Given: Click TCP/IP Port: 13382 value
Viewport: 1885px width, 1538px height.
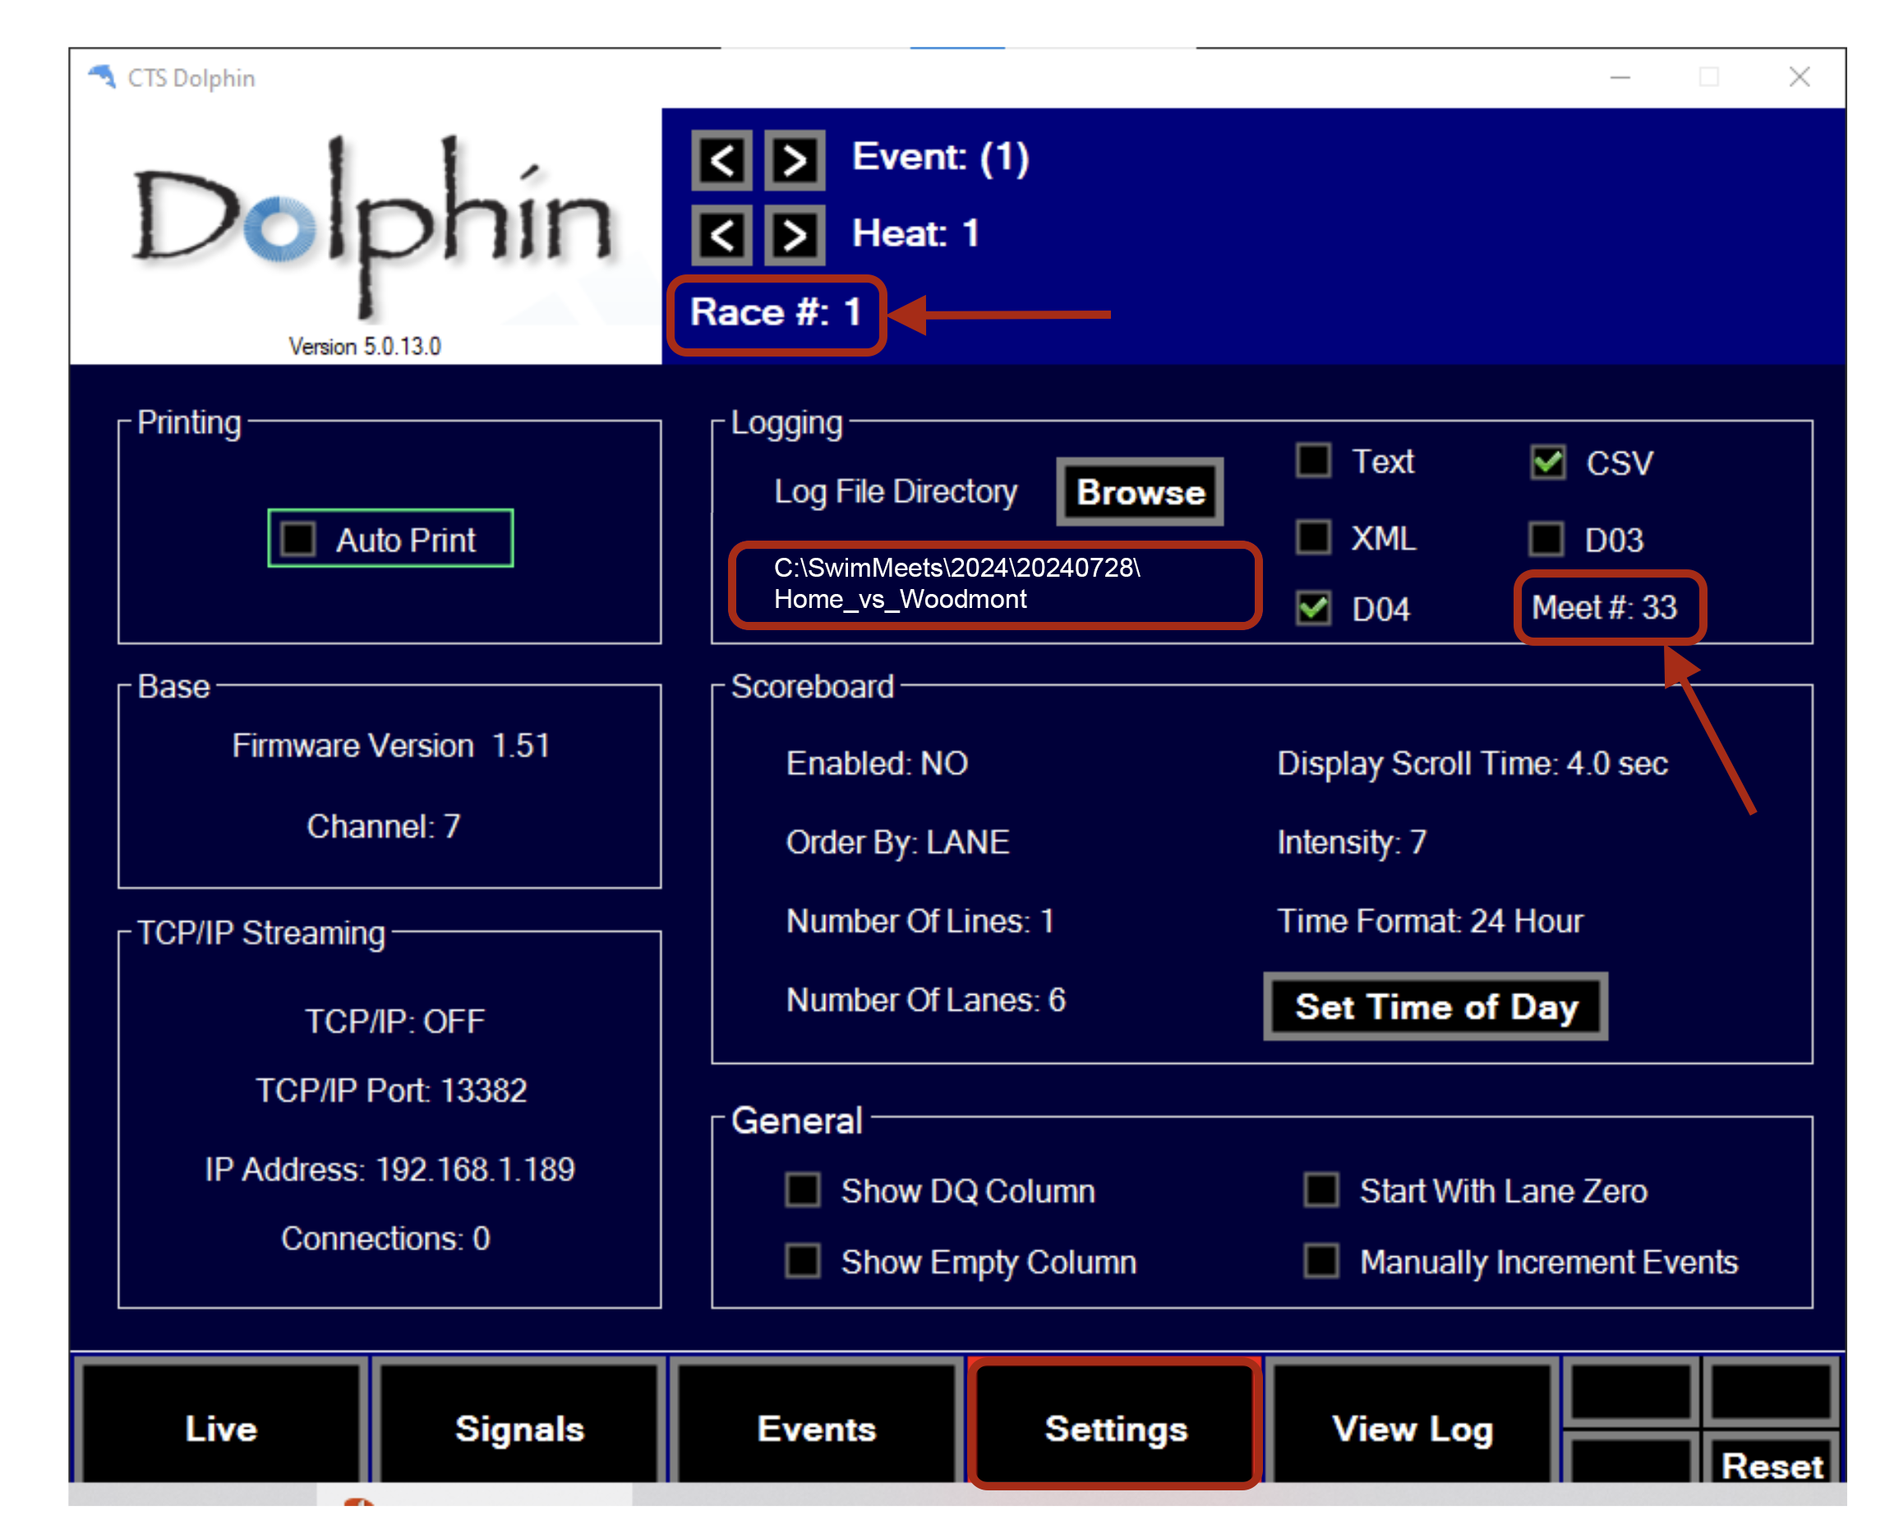Looking at the screenshot, I should (391, 1090).
